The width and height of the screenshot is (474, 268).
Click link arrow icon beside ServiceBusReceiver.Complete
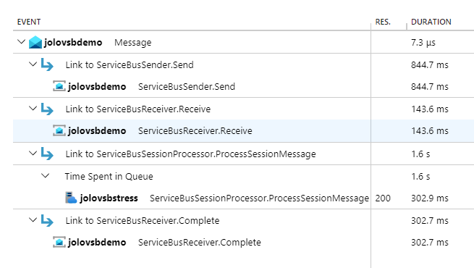click(x=47, y=220)
